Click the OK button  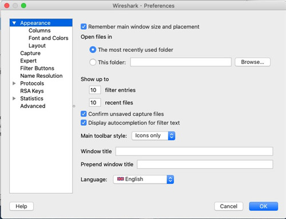click(263, 206)
